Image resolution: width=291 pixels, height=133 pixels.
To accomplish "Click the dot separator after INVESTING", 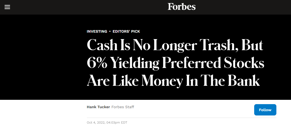I will (110, 31).
